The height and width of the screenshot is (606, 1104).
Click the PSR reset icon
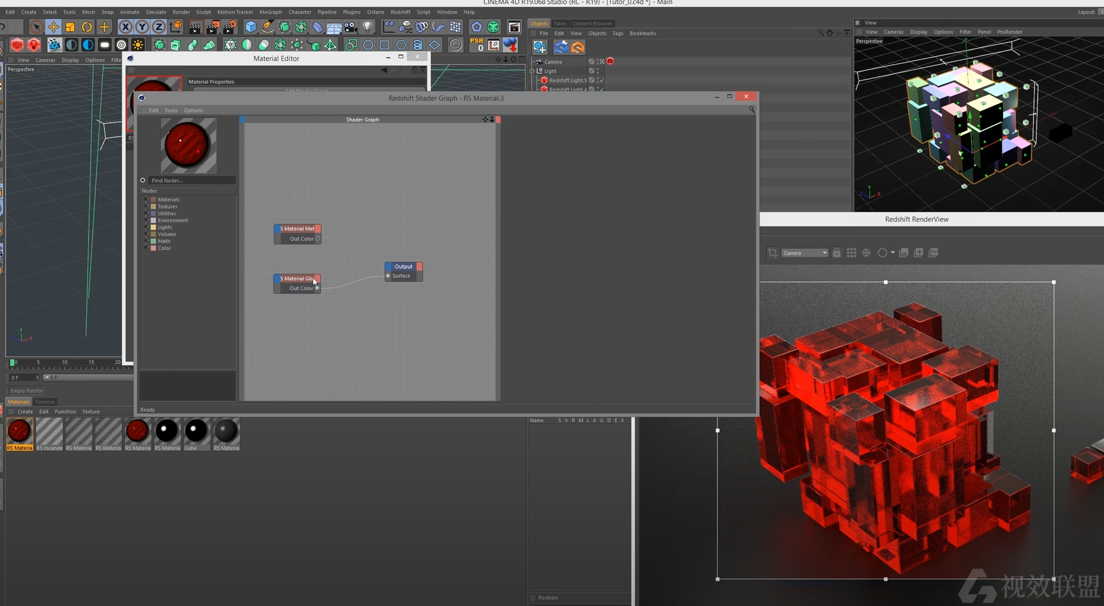tap(477, 45)
